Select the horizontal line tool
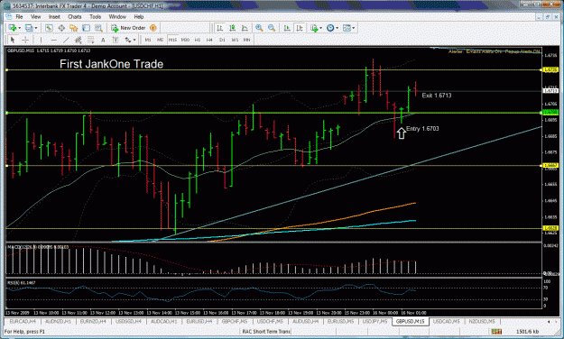 coord(53,40)
